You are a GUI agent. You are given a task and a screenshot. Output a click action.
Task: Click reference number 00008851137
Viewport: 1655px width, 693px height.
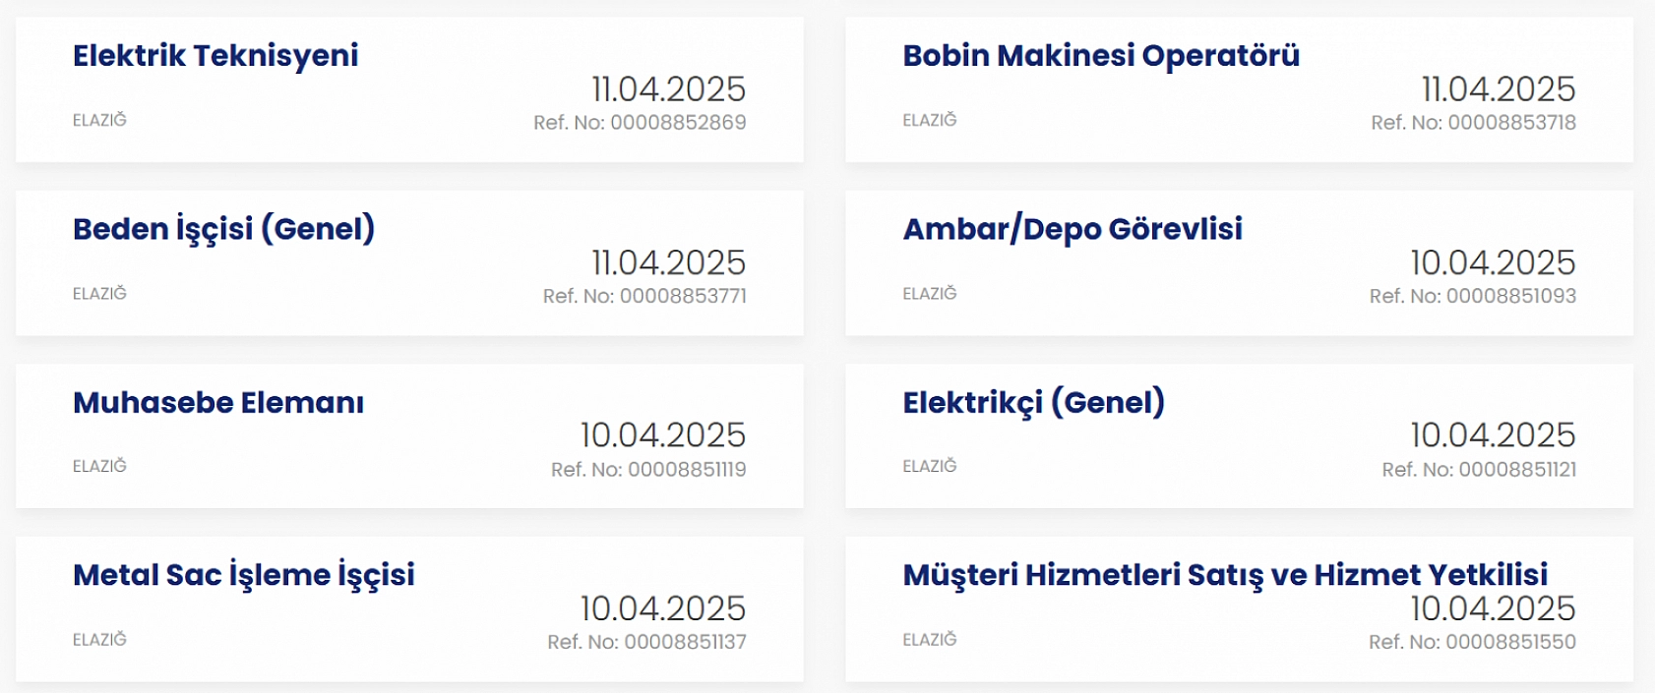click(x=646, y=642)
